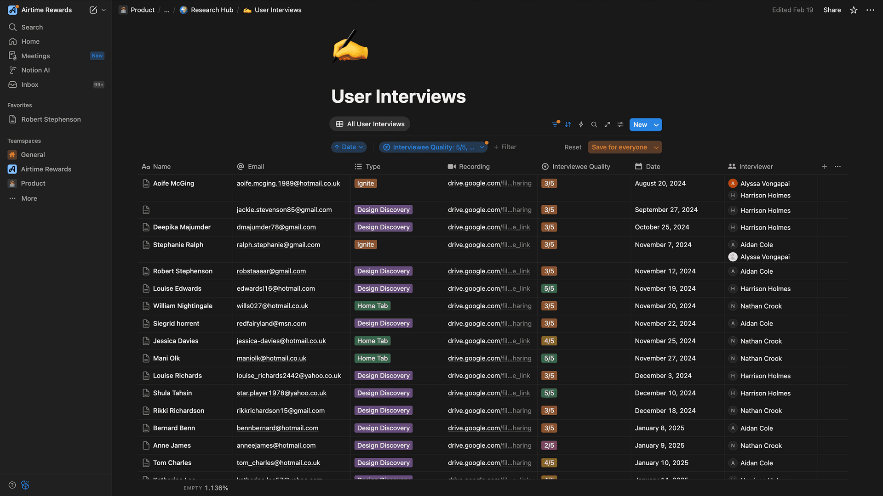883x496 pixels.
Task: Add a new property with the plus in table header
Action: click(x=825, y=166)
